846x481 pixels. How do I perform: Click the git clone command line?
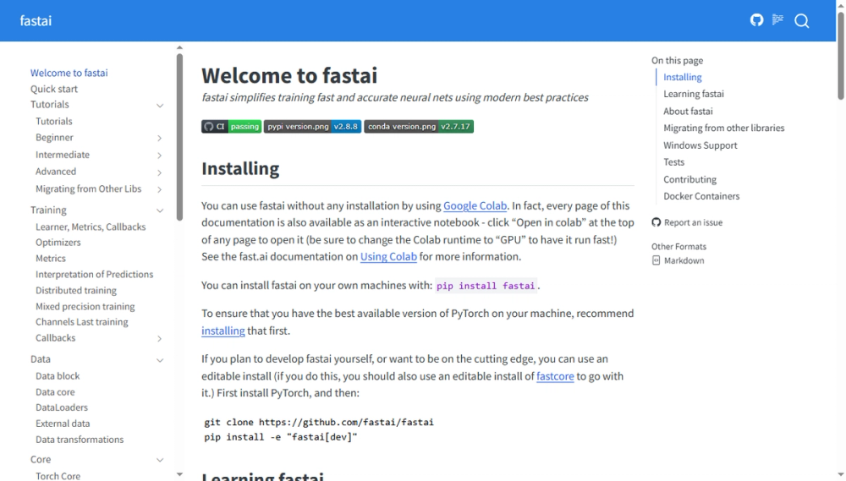coord(319,422)
